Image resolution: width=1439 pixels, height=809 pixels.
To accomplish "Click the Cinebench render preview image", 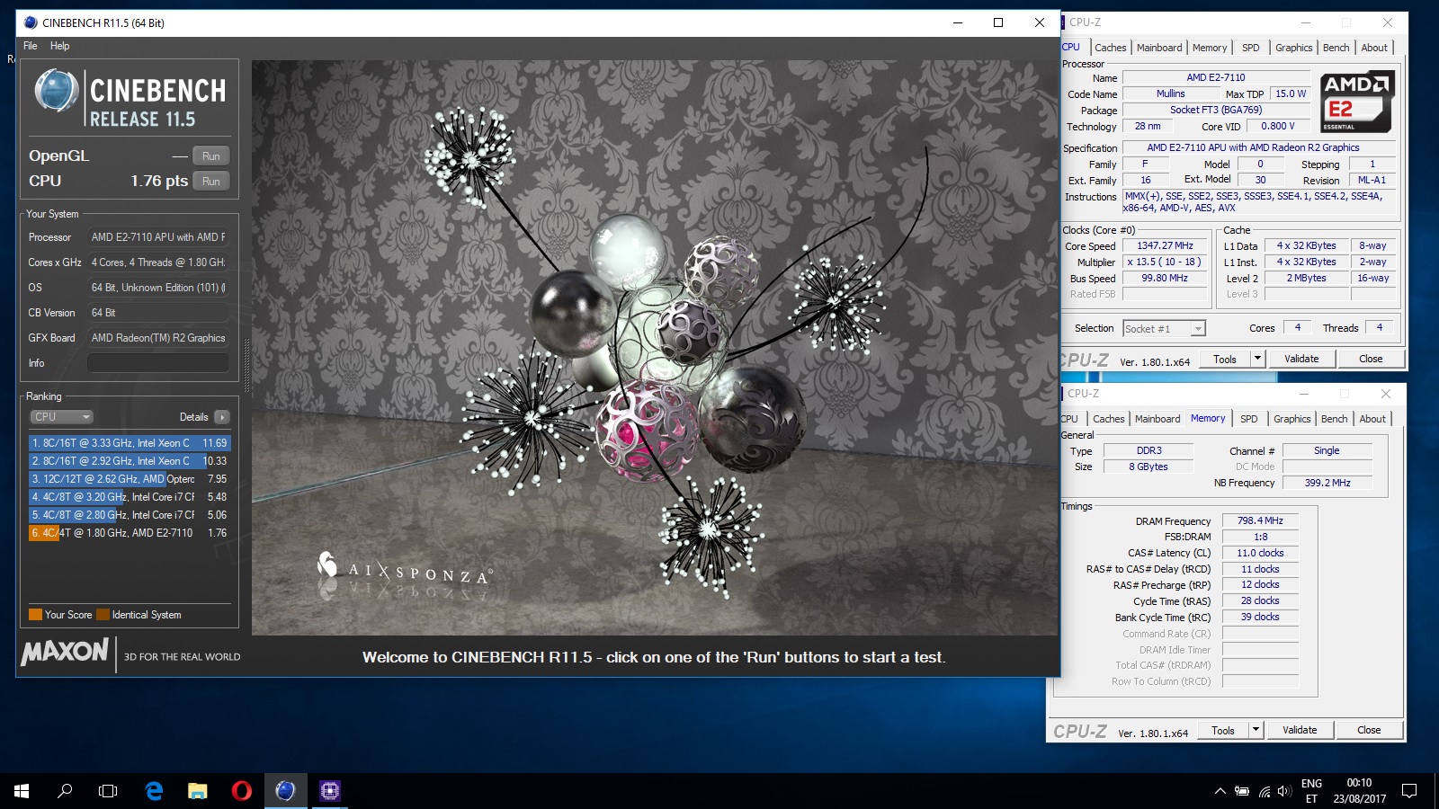I will (655, 348).
